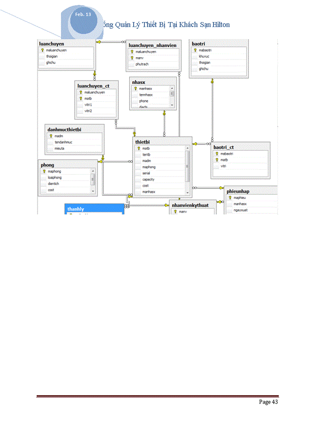Select the key icon next to madm

coord(50,136)
